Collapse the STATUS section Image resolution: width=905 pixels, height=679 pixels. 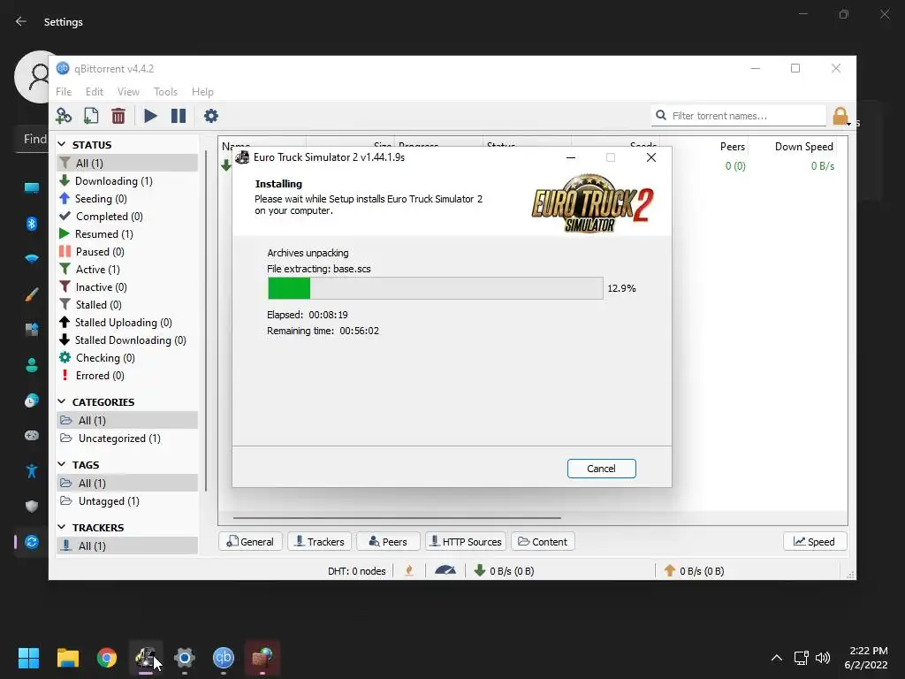click(x=62, y=144)
